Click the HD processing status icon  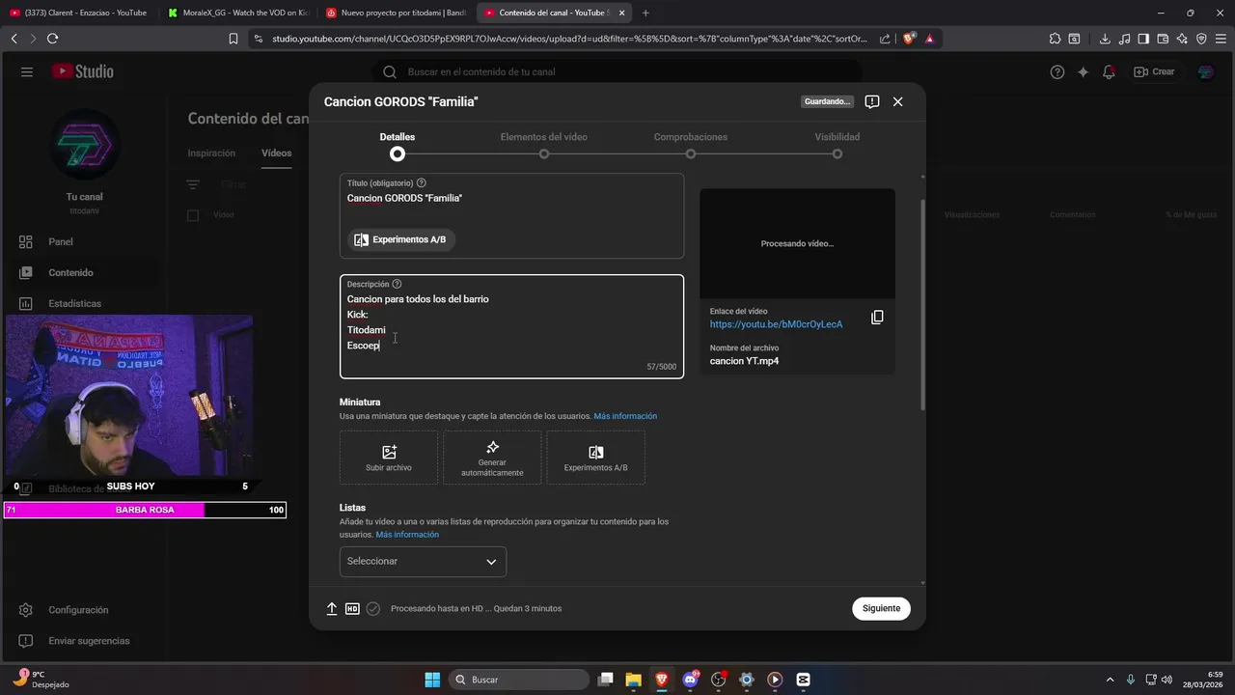point(352,608)
